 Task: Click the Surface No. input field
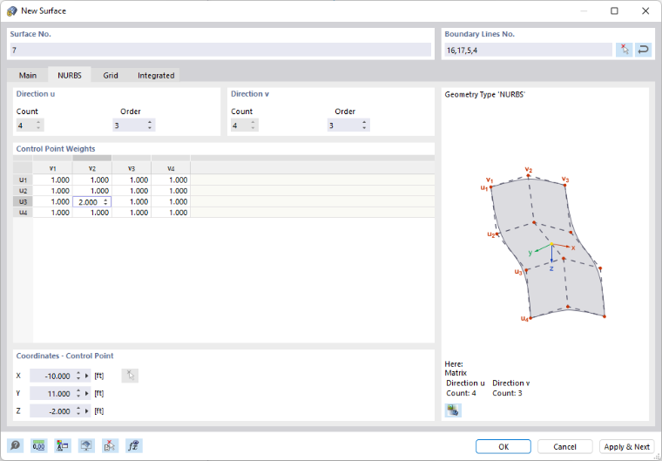220,50
